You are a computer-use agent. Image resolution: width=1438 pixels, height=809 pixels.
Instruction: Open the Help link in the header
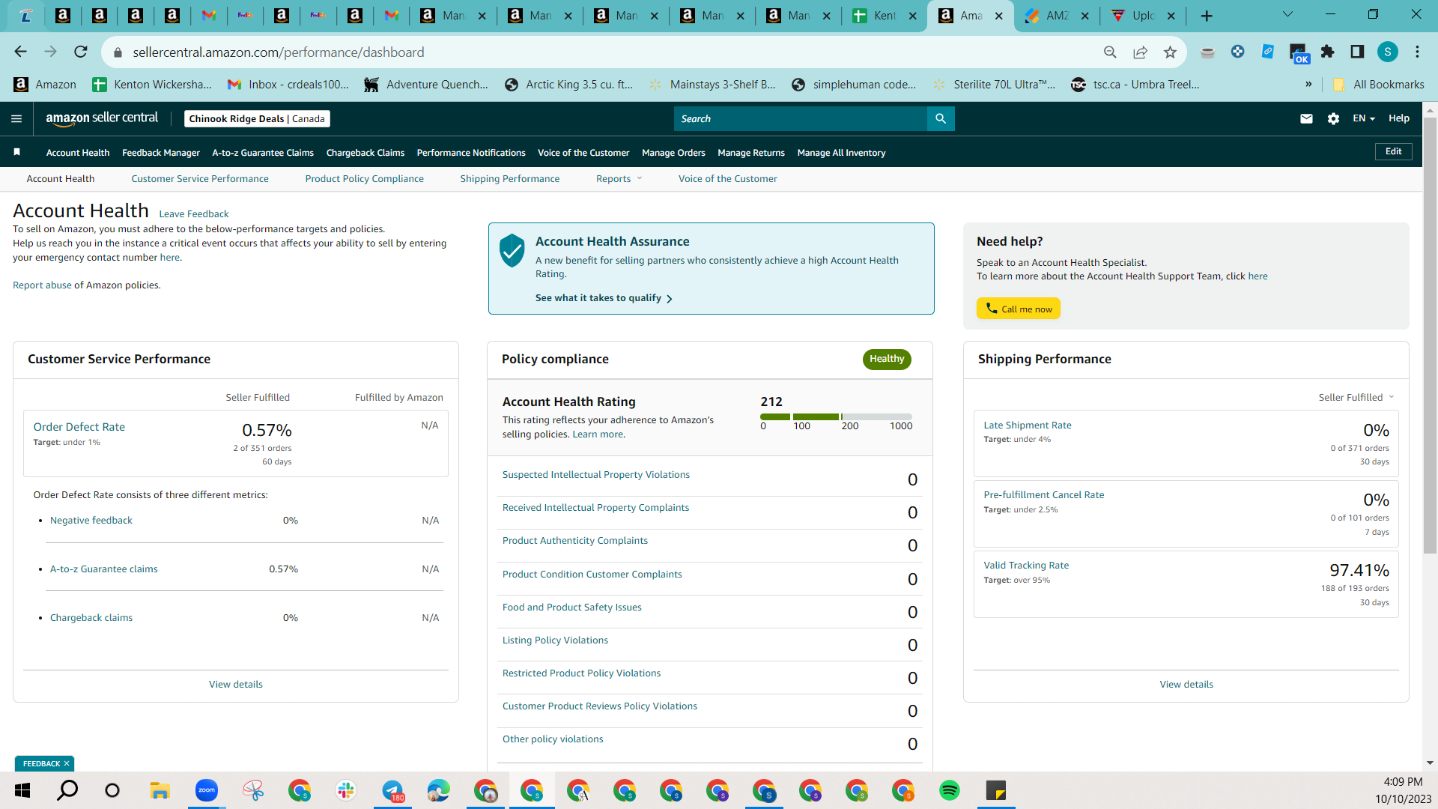(1398, 118)
